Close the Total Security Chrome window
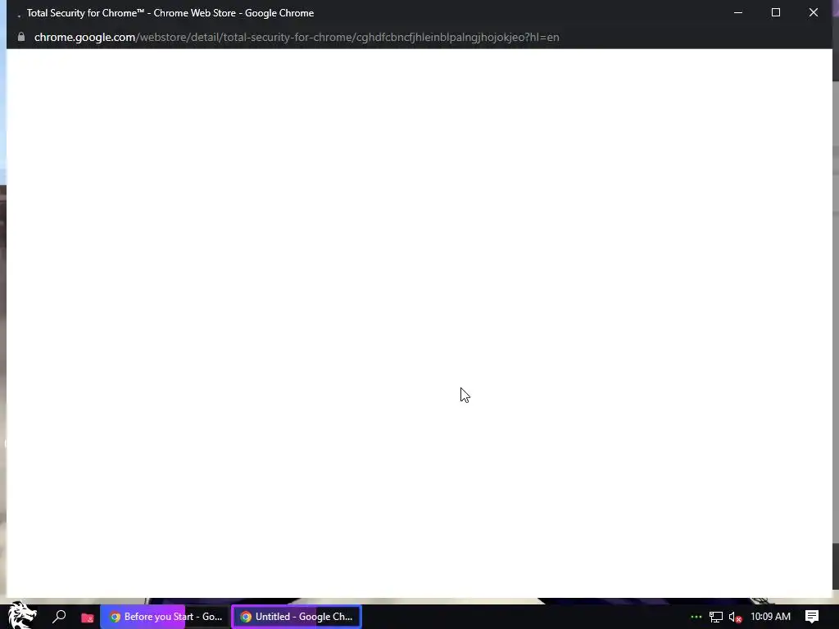Image resolution: width=839 pixels, height=629 pixels. click(814, 12)
